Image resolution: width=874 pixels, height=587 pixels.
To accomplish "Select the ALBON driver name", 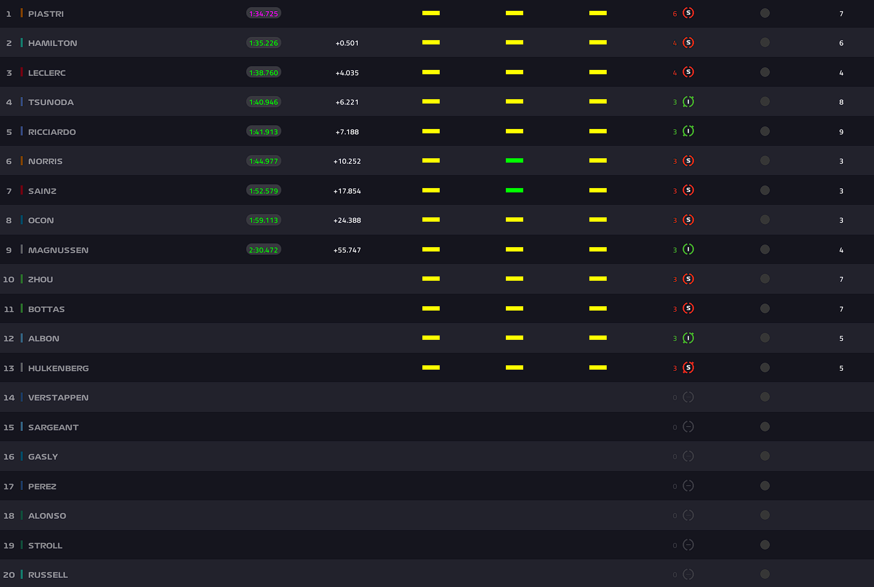I will click(44, 338).
